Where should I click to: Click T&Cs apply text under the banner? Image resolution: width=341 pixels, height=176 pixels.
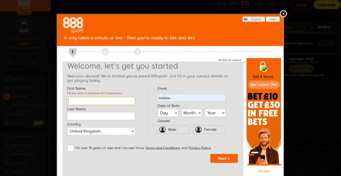click(264, 171)
